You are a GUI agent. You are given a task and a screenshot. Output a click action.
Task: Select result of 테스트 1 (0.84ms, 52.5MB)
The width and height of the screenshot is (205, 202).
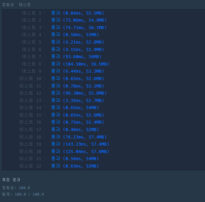click(77, 13)
